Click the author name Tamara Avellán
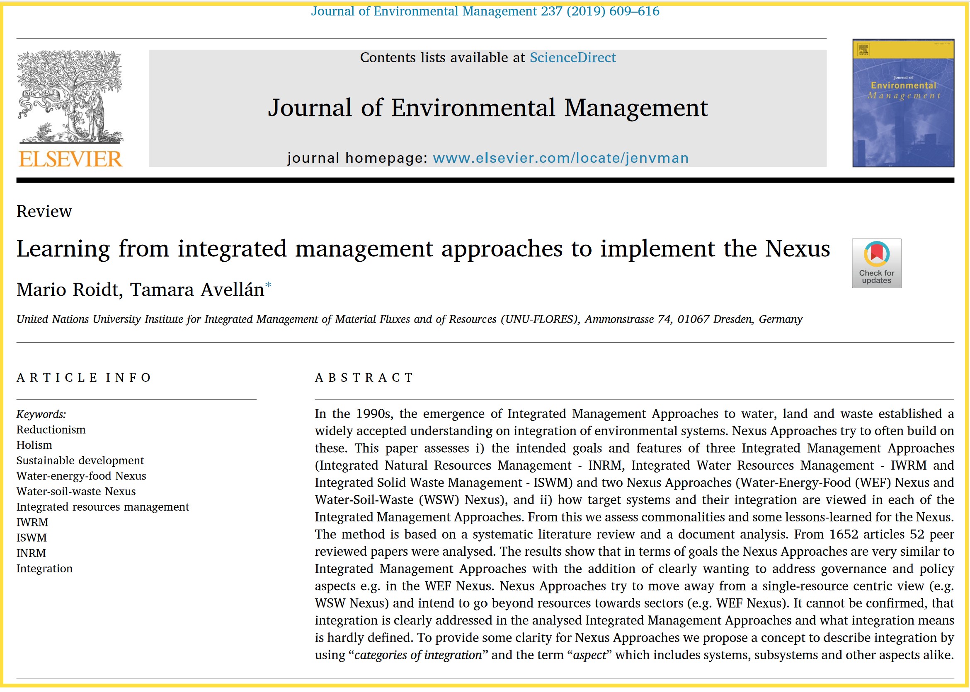The height and width of the screenshot is (692, 970). click(x=196, y=290)
